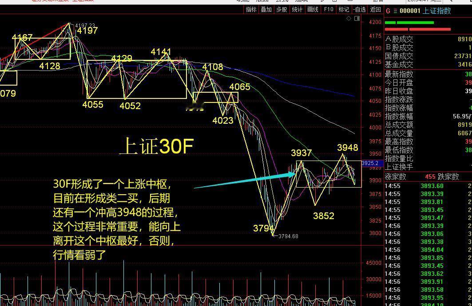Click the 指数振幅 label
472x306 pixels.
(399, 116)
